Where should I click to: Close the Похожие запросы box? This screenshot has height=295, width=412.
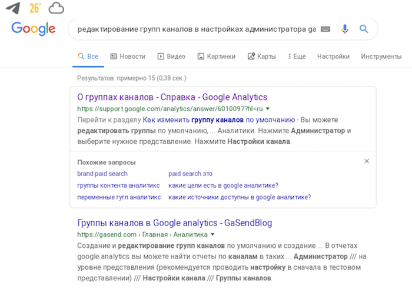pos(367,161)
